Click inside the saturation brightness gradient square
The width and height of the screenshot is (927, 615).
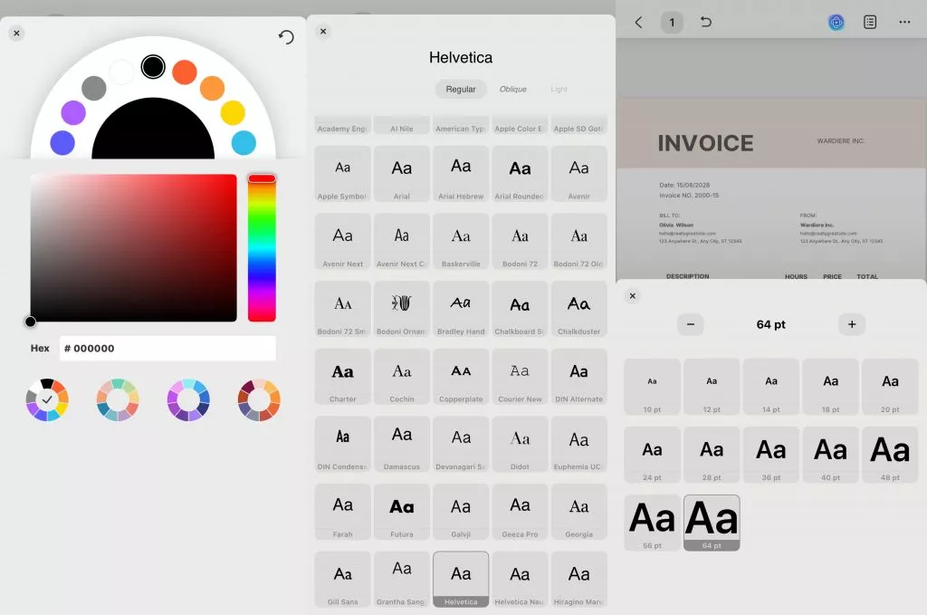[134, 248]
